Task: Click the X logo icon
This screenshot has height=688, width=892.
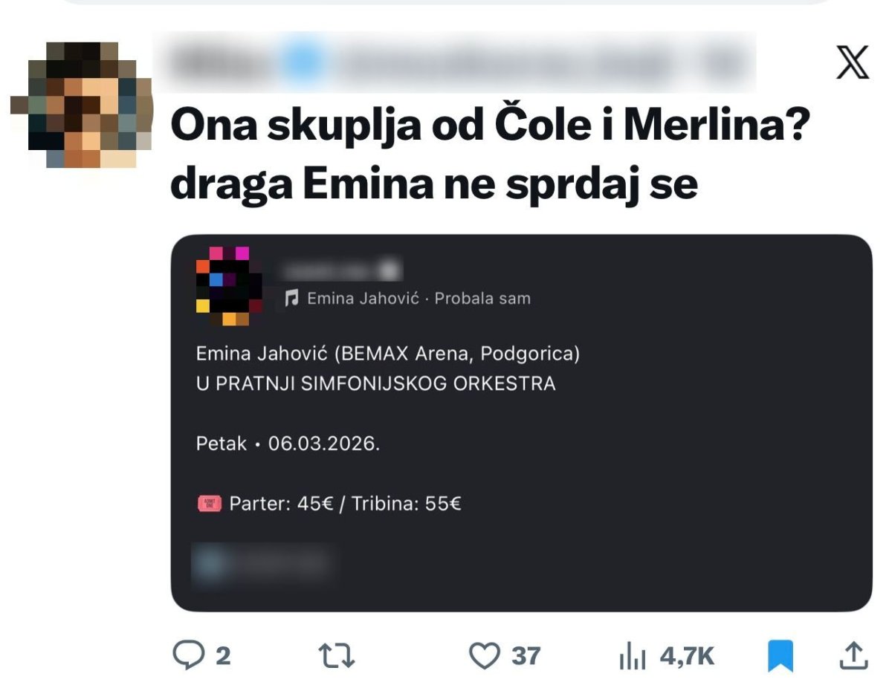Action: coord(852,62)
